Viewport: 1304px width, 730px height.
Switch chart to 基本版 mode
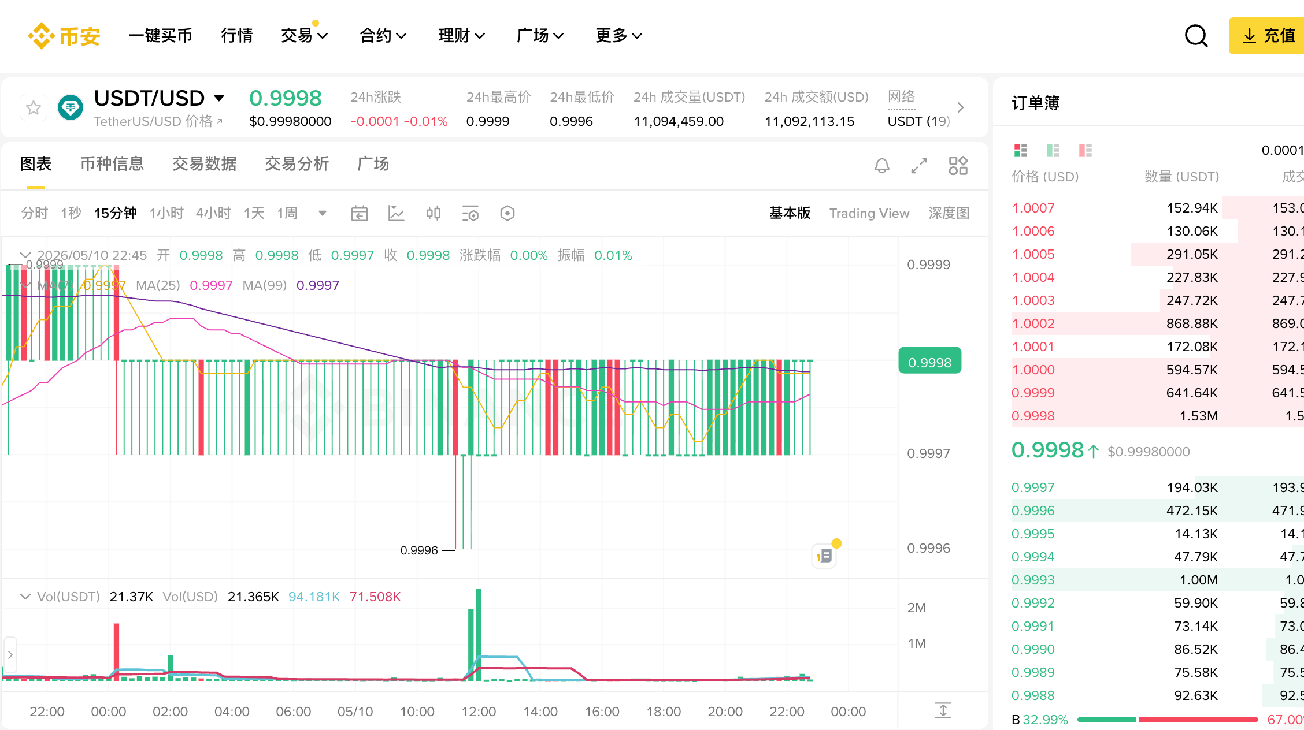(790, 213)
